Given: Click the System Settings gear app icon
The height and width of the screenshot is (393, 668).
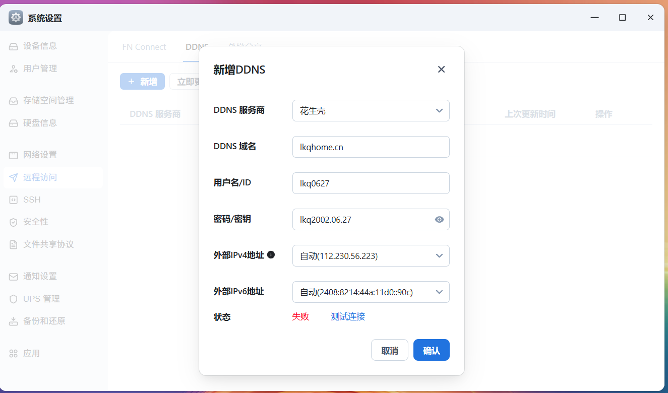Looking at the screenshot, I should click(x=16, y=18).
